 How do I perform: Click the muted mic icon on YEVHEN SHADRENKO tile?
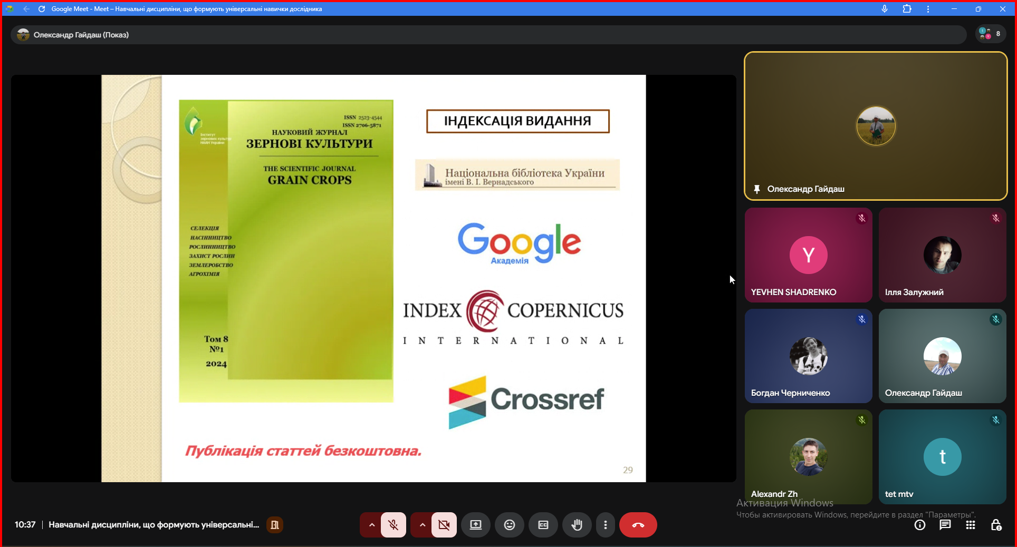click(x=862, y=218)
